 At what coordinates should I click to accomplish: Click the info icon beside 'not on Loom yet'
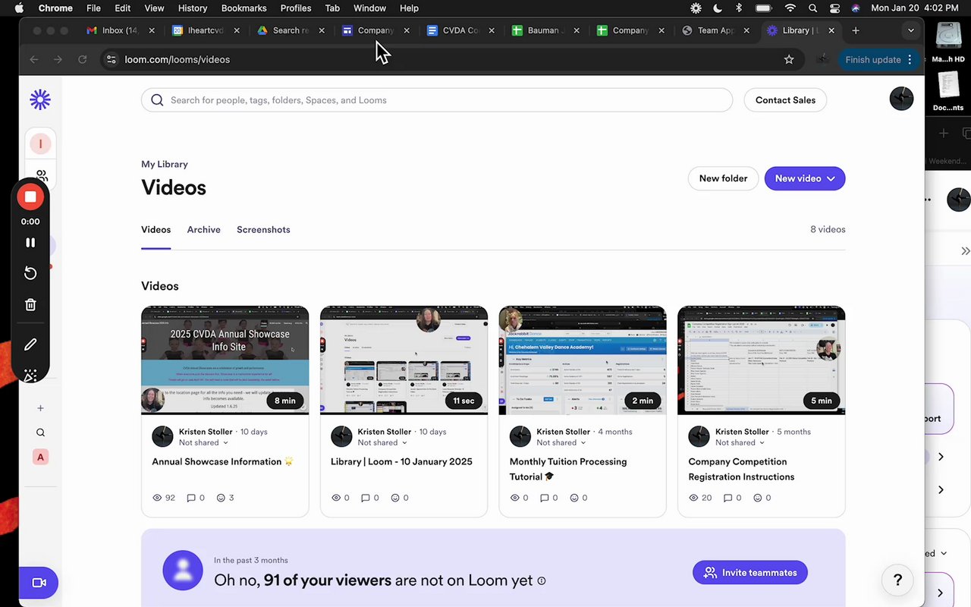point(542,581)
